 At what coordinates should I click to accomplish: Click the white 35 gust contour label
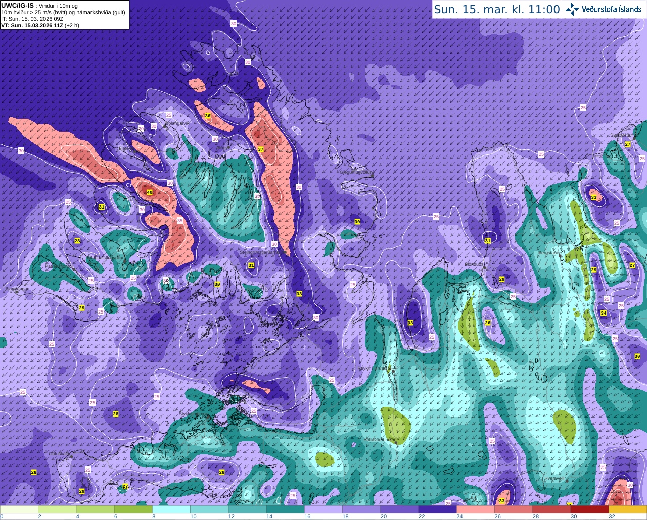[180, 221]
